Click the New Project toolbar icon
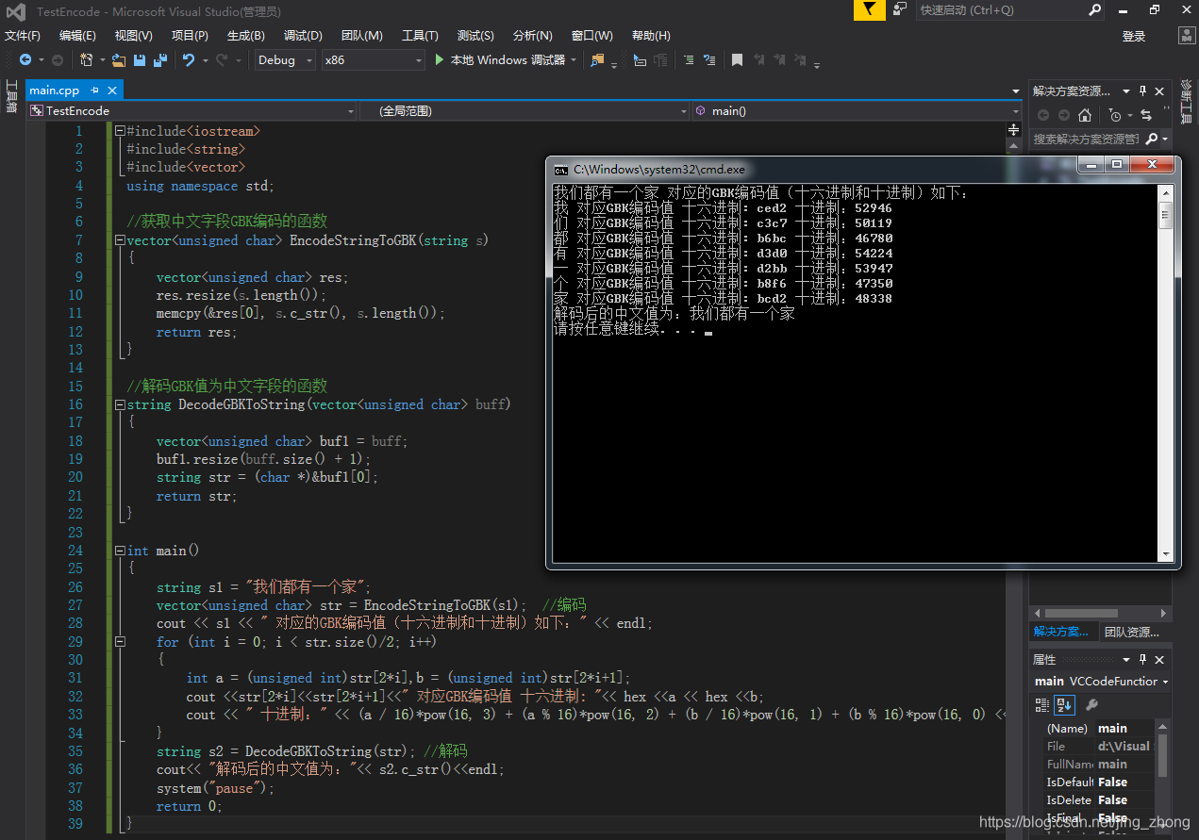 click(x=86, y=59)
